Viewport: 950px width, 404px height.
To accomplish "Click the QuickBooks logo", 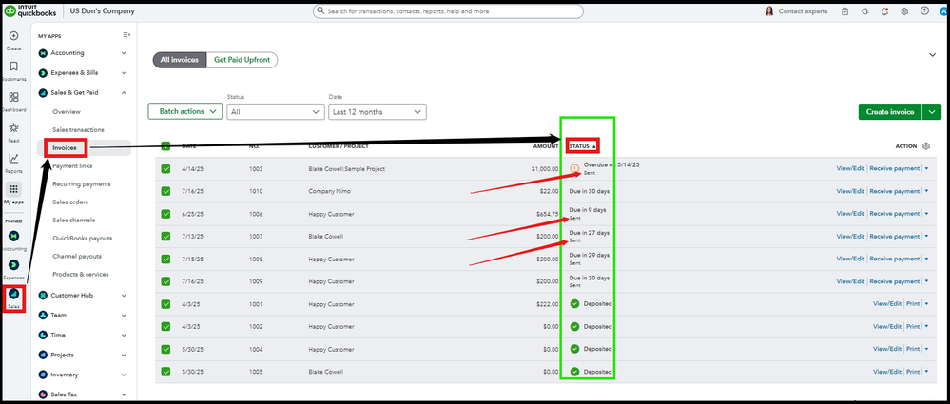I will point(30,10).
